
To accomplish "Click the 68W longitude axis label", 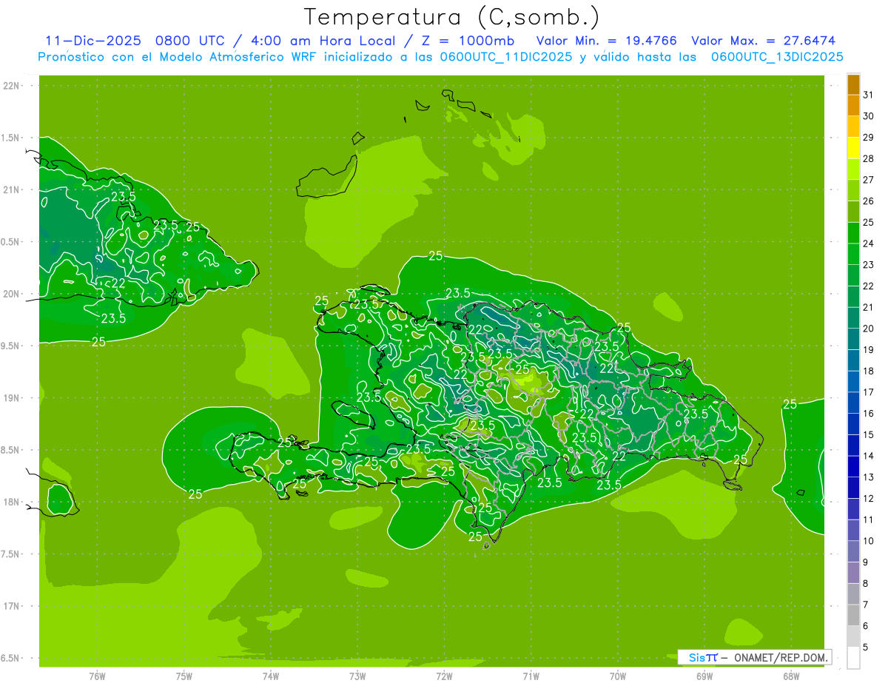I will point(790,676).
